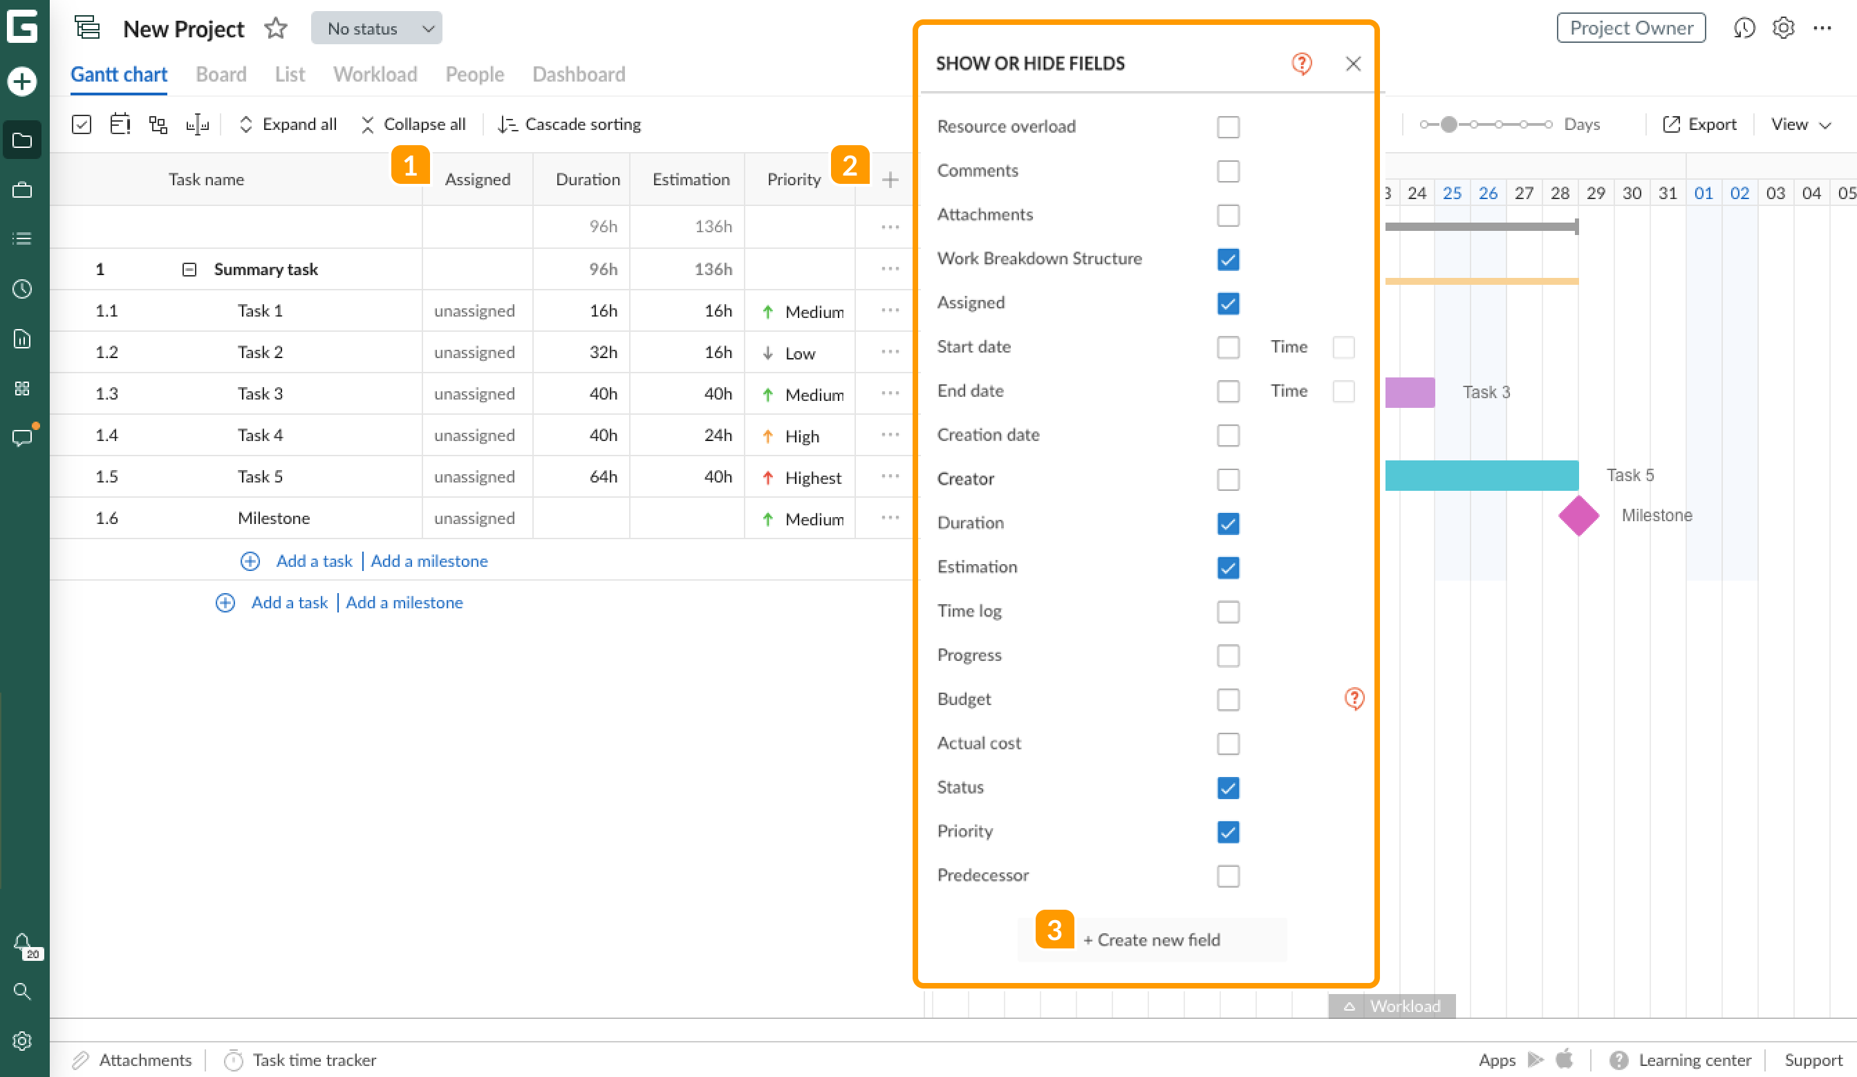
Task: Switch to the Board tab
Action: click(221, 75)
